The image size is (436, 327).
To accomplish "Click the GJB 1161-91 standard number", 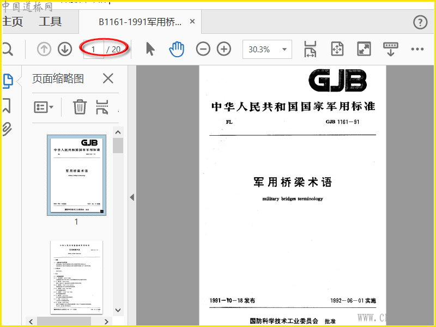I will 342,122.
